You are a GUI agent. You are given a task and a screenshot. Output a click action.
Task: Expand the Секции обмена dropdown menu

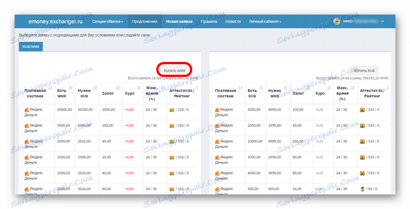tap(108, 21)
